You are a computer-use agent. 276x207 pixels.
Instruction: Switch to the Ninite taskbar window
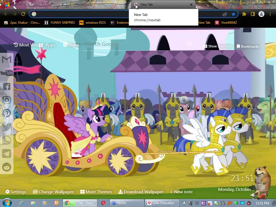pos(126,203)
